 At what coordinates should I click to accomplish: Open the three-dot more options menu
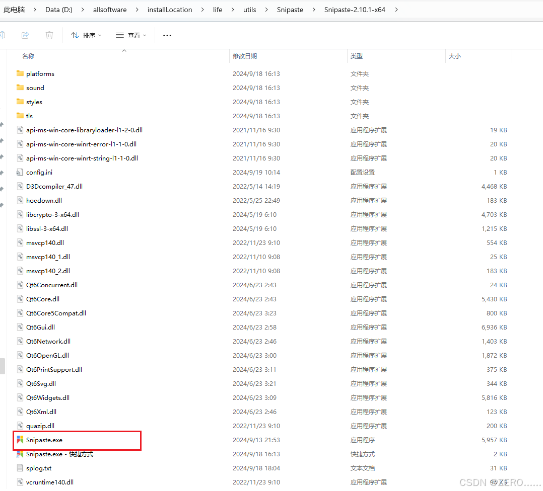(x=167, y=35)
